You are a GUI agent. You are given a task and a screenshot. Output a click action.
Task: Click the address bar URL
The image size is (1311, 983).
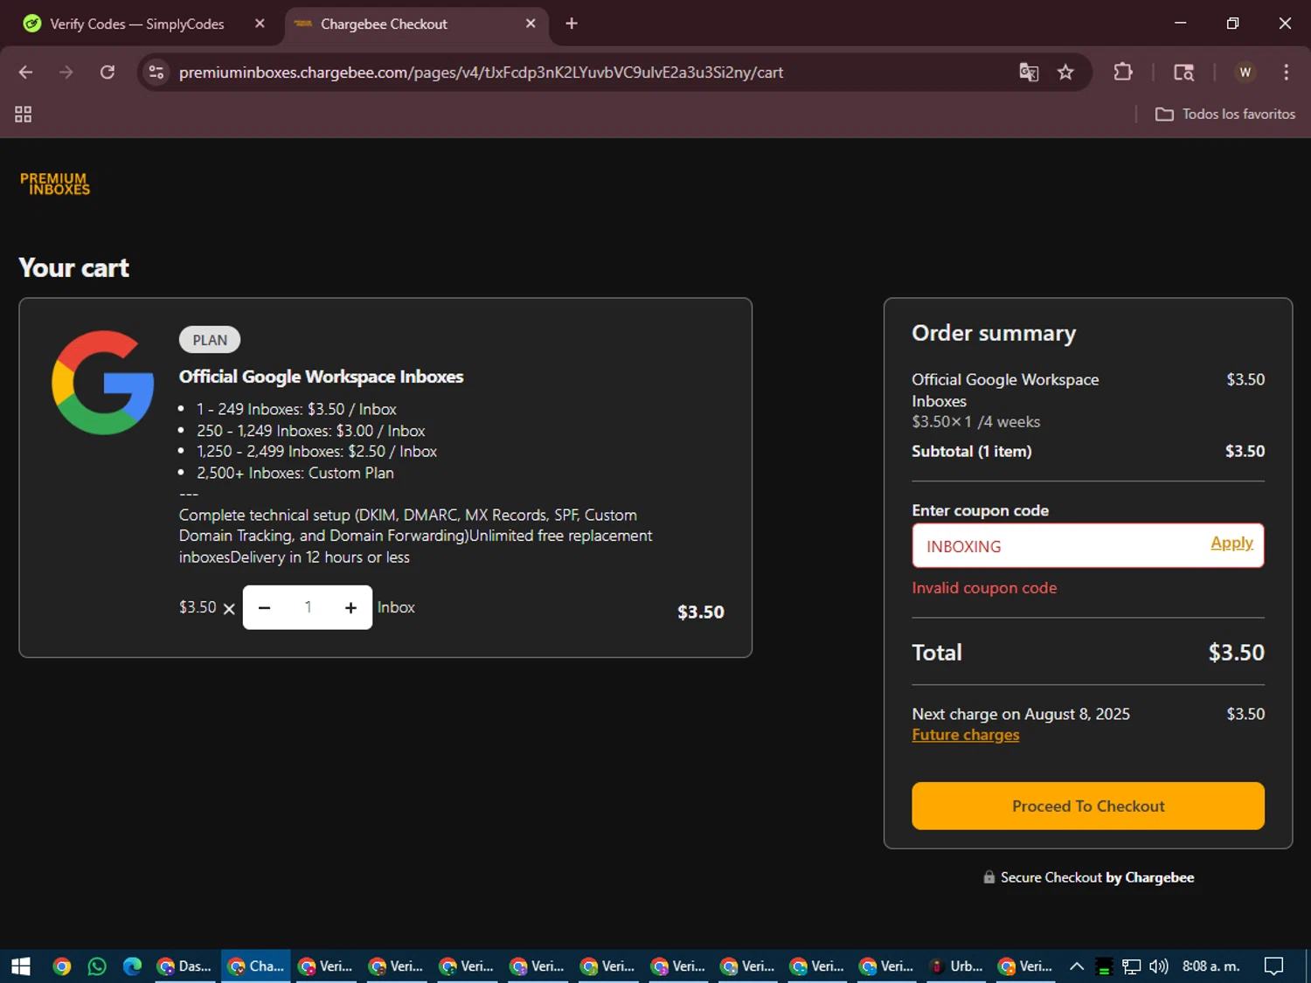[481, 73]
